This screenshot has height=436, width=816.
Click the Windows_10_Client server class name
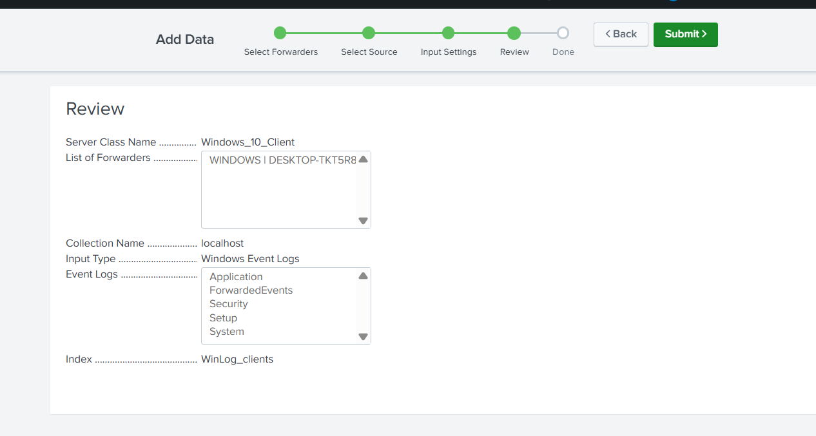click(248, 142)
